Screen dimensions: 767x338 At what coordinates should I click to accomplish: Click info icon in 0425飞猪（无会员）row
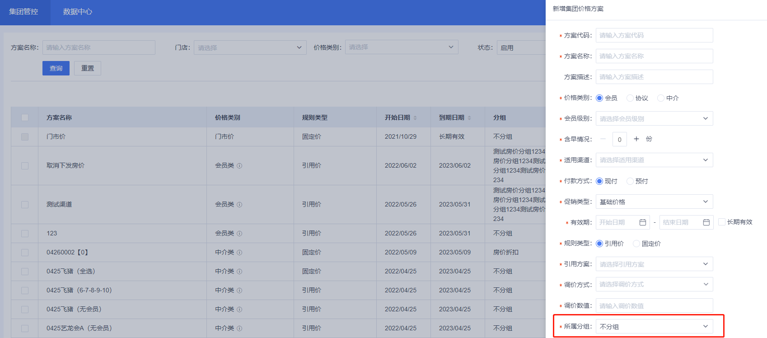tap(239, 310)
